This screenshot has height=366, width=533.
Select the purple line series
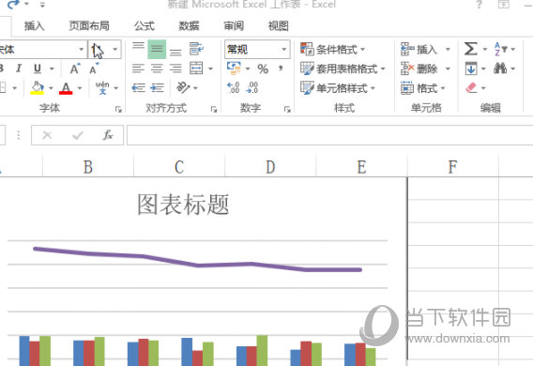(197, 265)
